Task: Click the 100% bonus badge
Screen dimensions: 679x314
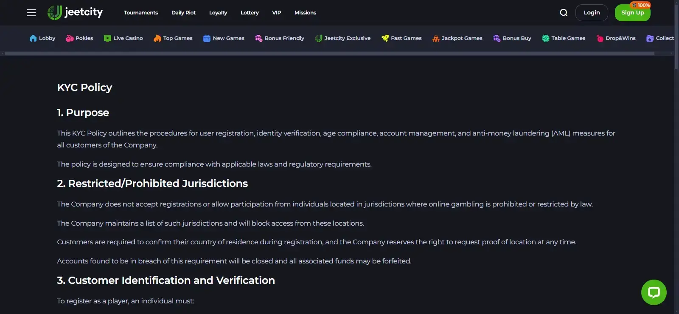Action: tap(640, 5)
